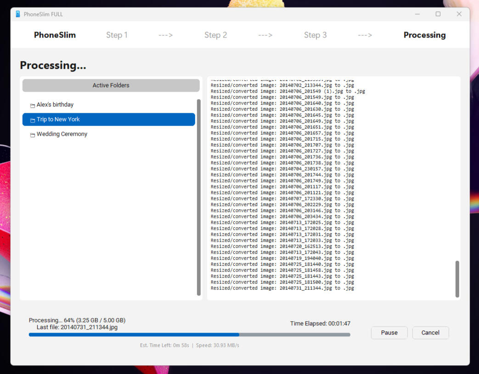Click the Active Folders header
This screenshot has height=374, width=479.
pos(111,85)
